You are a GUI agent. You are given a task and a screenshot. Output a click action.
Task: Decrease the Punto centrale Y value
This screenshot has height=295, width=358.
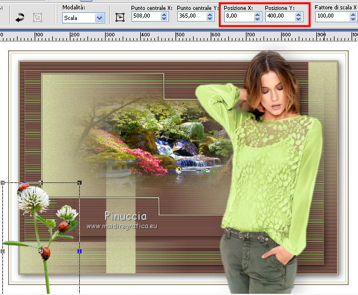pos(210,19)
